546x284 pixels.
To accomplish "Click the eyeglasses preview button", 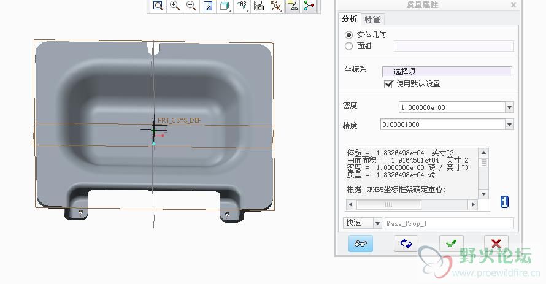I will pyautogui.click(x=360, y=244).
